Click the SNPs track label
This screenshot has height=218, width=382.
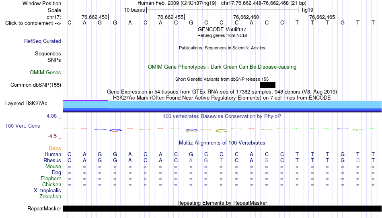click(54, 60)
